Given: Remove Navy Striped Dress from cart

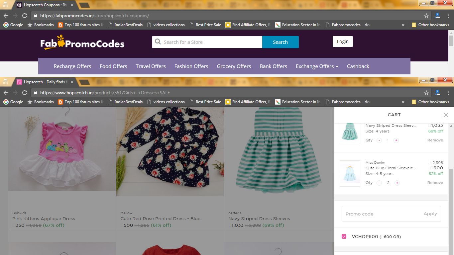Looking at the screenshot, I should pos(435,140).
